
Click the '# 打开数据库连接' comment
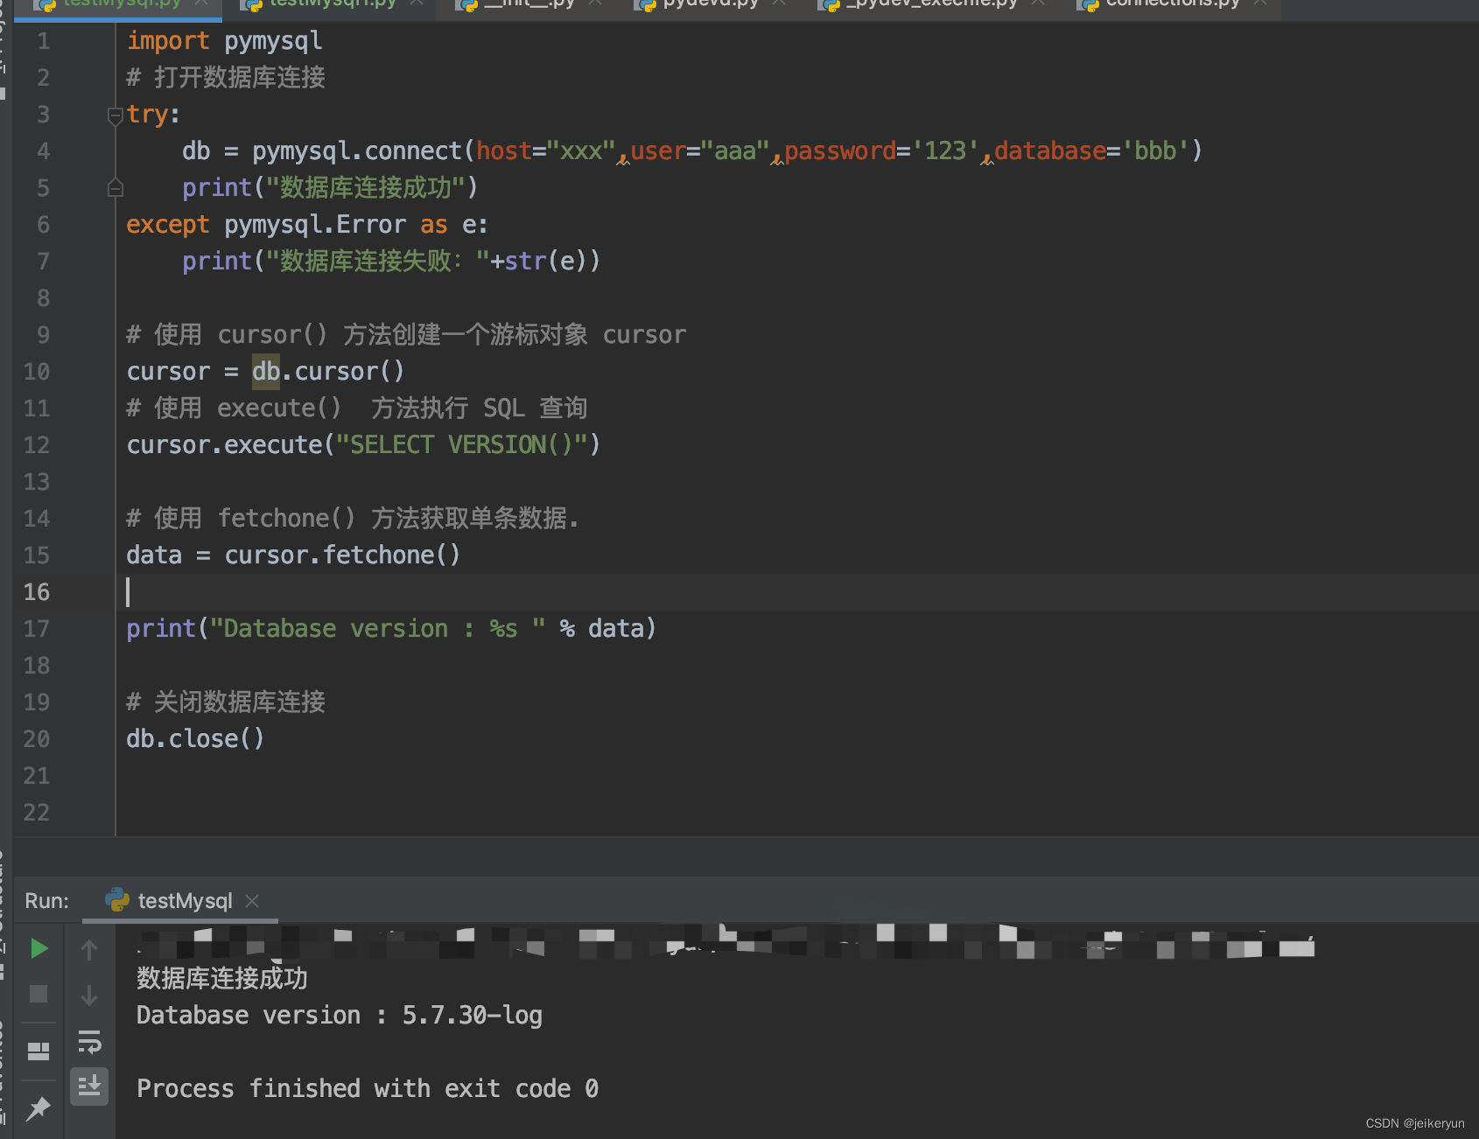pyautogui.click(x=226, y=78)
